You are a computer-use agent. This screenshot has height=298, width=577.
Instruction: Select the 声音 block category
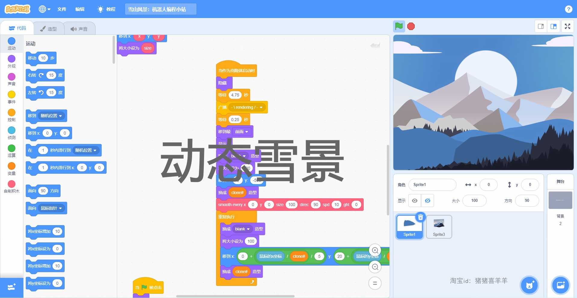[11, 79]
